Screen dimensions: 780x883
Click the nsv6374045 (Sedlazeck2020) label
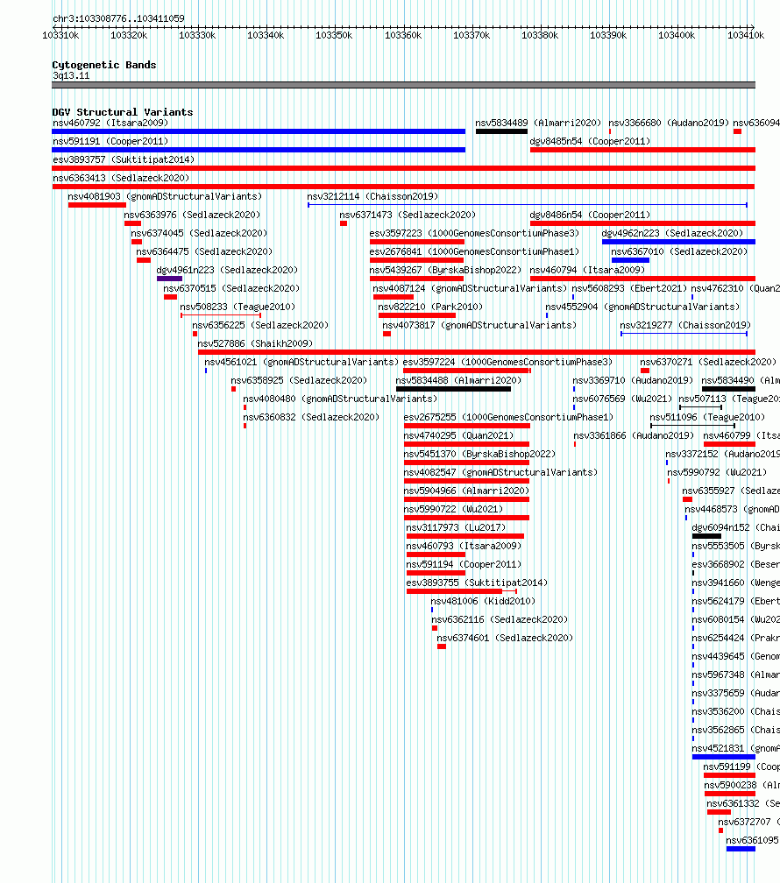coord(199,233)
